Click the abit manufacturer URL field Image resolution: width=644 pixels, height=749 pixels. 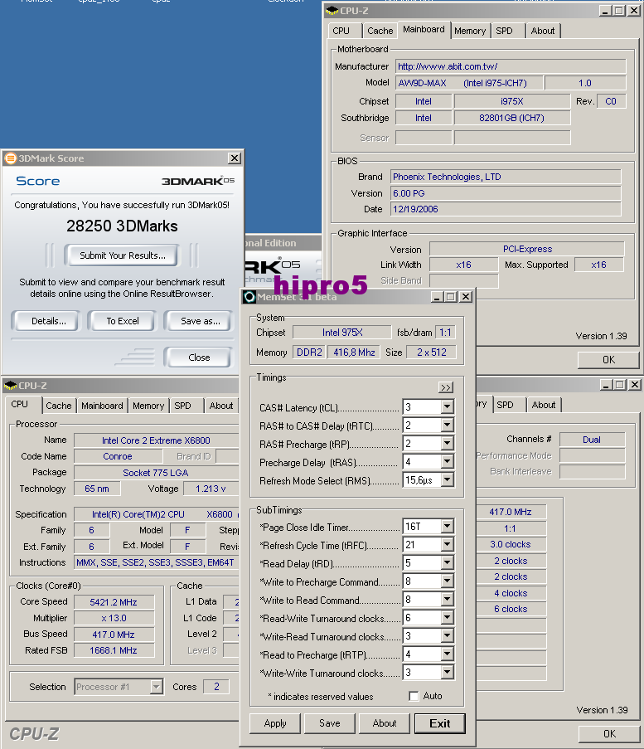click(511, 66)
